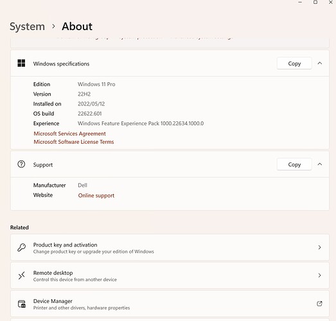Click the 'Installed on' label
Screen dimensions: 336x321
pyautogui.click(x=47, y=104)
